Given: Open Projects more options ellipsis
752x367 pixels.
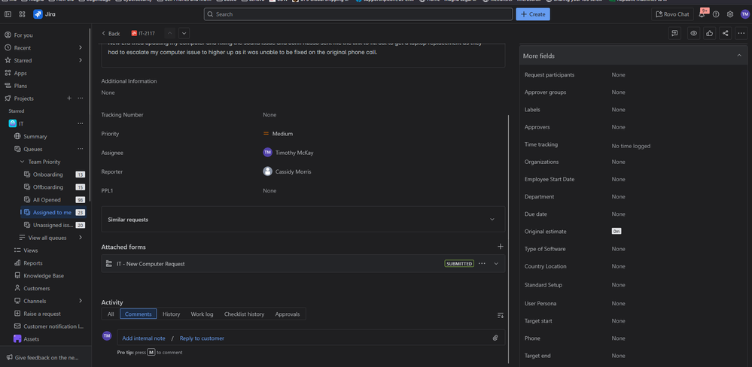Looking at the screenshot, I should pyautogui.click(x=80, y=99).
